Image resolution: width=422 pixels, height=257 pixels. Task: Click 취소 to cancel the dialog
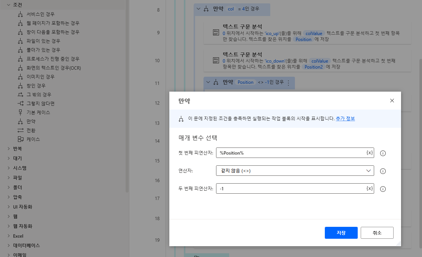(377, 232)
